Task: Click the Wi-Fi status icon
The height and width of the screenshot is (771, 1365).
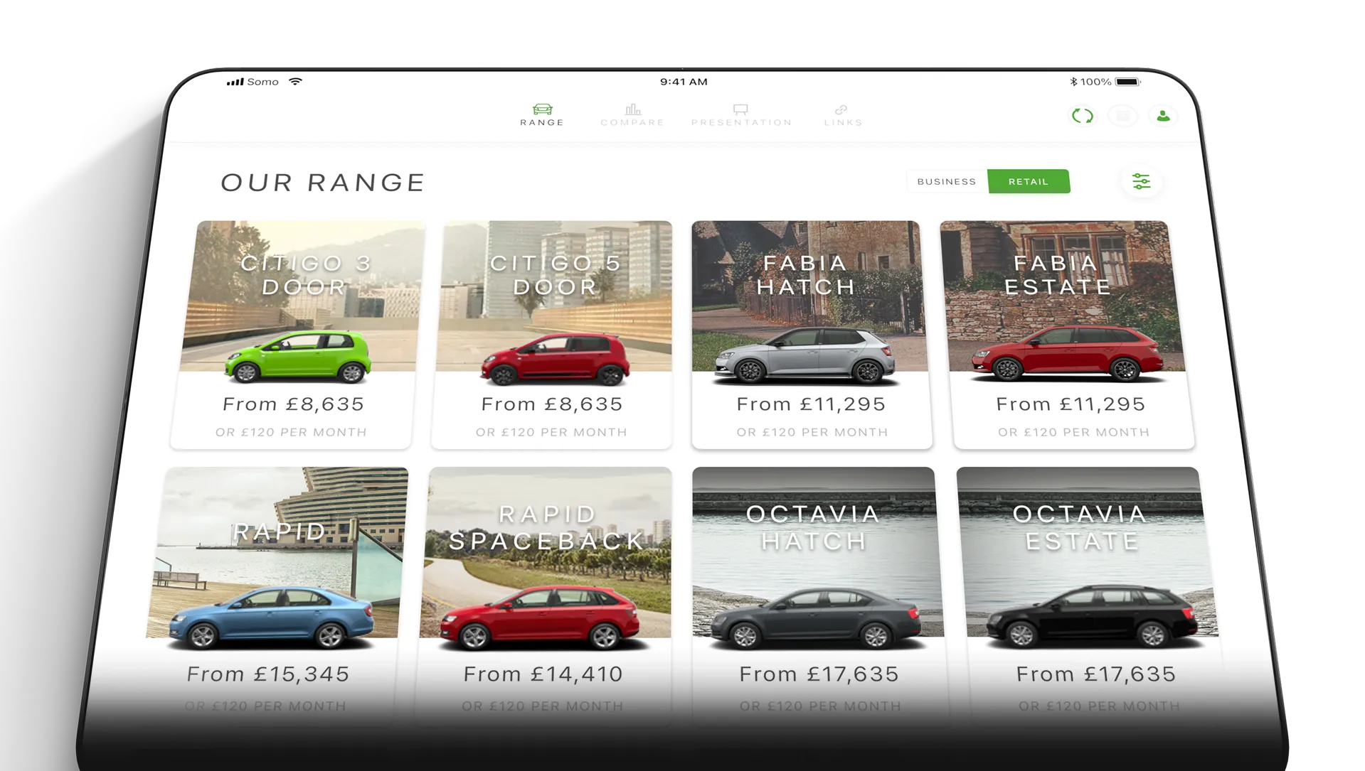Action: tap(295, 82)
